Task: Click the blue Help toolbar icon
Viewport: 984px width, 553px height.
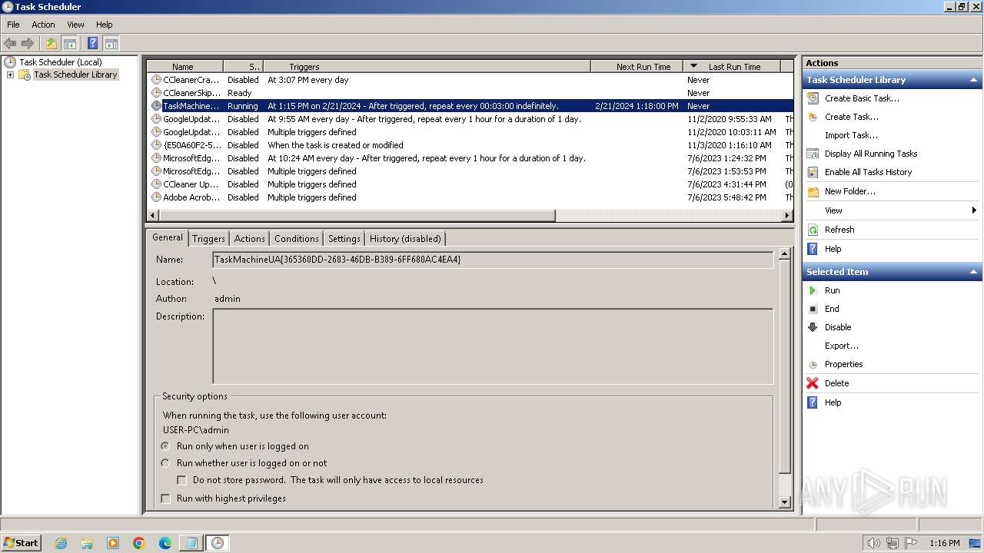Action: click(93, 44)
